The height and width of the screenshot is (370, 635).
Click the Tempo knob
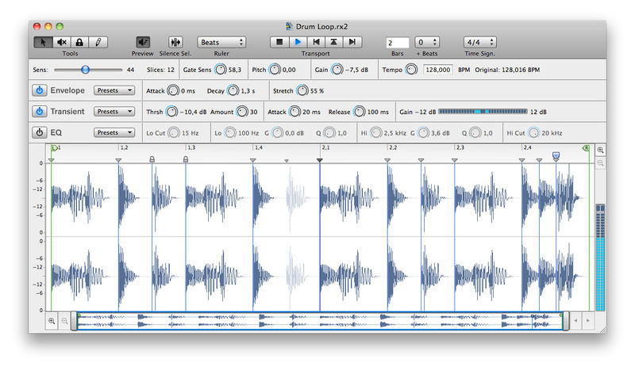(411, 70)
